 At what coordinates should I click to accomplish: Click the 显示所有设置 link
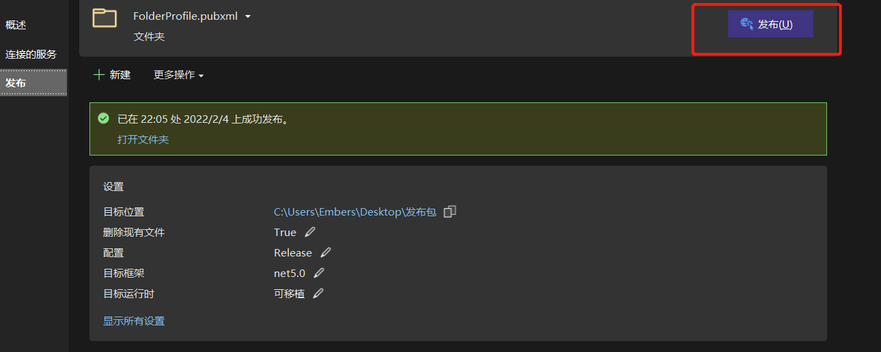tap(134, 321)
